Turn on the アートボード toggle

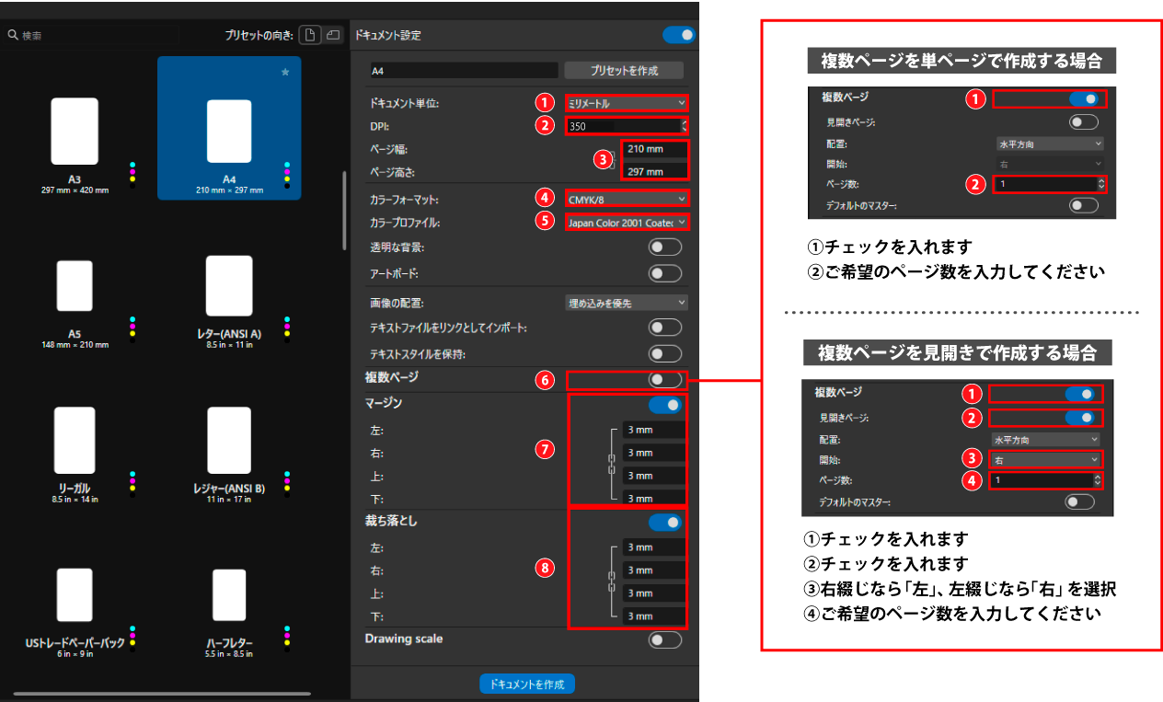click(x=664, y=273)
